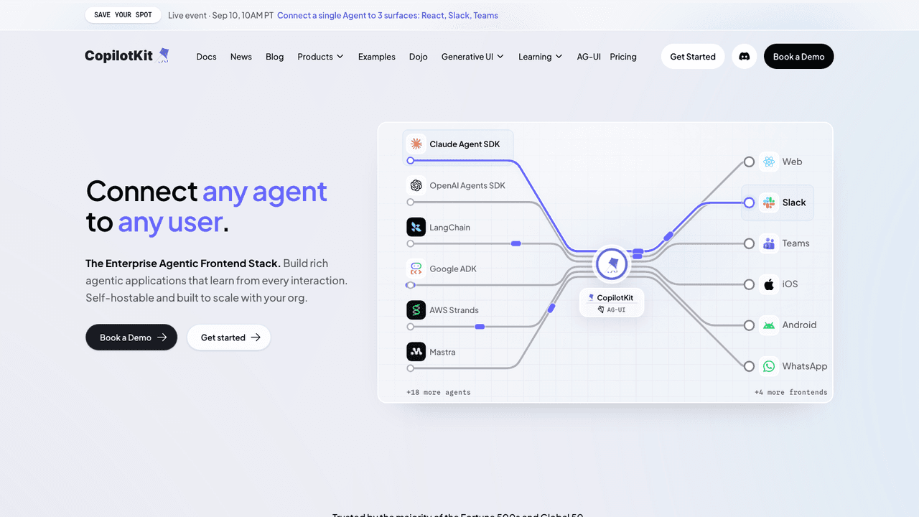Go to the Examples page

377,57
